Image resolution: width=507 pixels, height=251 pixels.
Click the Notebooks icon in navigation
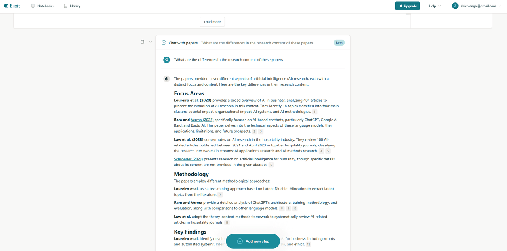click(33, 6)
